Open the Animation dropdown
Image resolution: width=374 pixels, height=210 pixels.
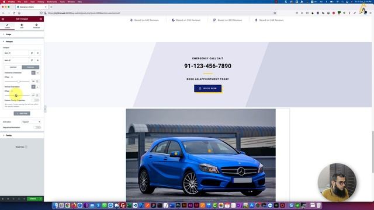(x=31, y=122)
